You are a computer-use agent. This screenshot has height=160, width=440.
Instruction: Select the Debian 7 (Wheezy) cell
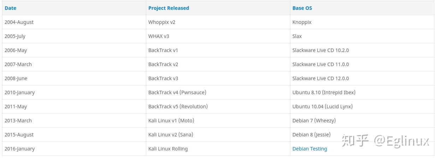(x=314, y=121)
